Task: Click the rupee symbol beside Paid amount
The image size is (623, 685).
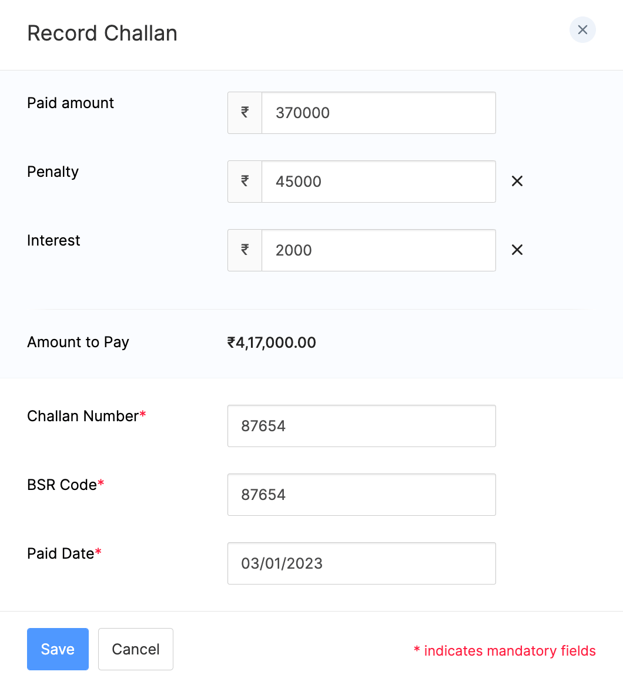Action: pos(245,113)
